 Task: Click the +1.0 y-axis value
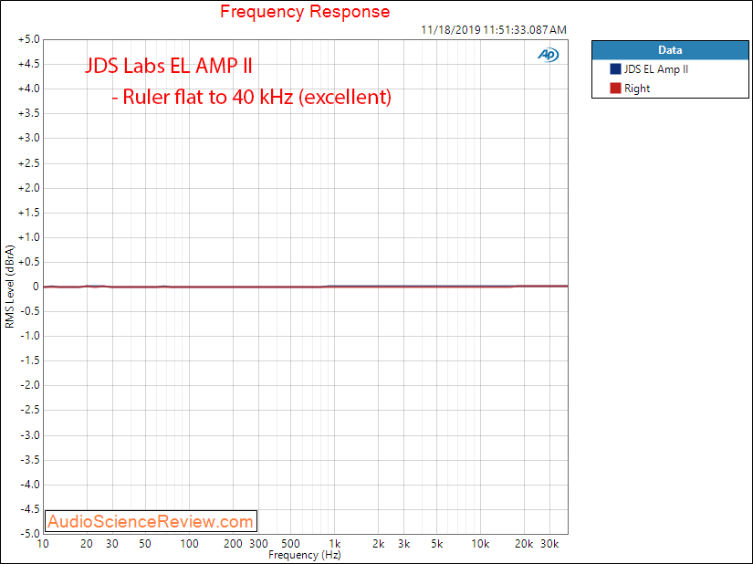click(x=29, y=237)
